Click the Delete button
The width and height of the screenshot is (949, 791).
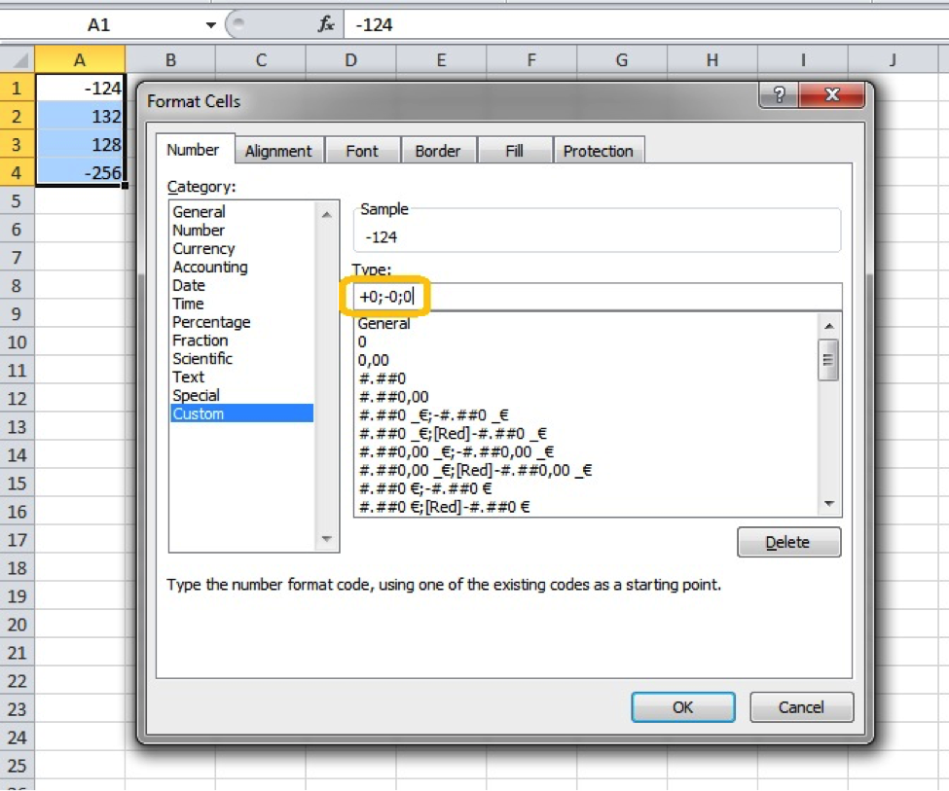click(x=788, y=542)
